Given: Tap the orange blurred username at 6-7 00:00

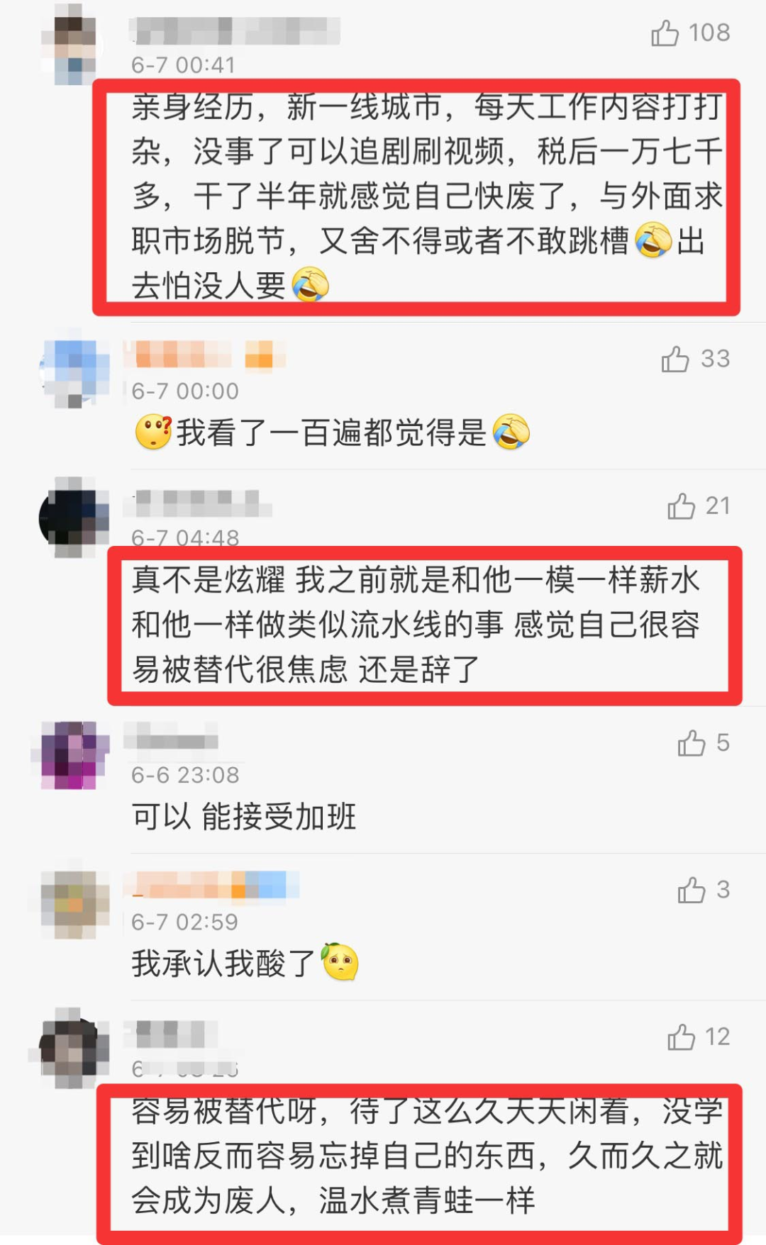Looking at the screenshot, I should tap(204, 354).
